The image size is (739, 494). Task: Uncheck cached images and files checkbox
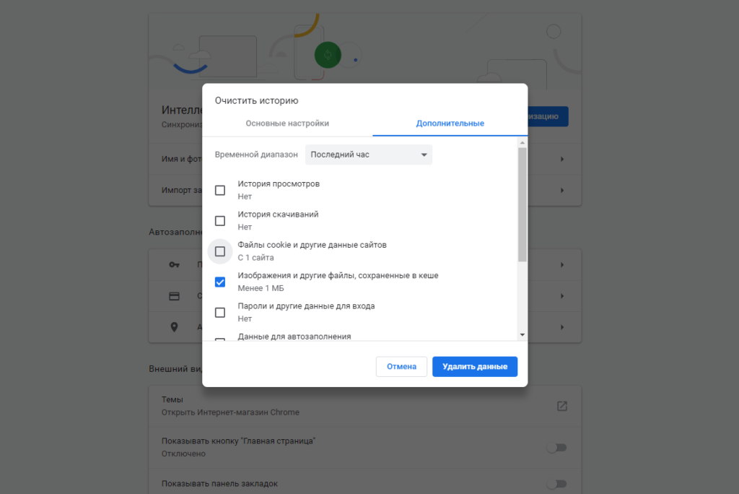[x=220, y=282]
